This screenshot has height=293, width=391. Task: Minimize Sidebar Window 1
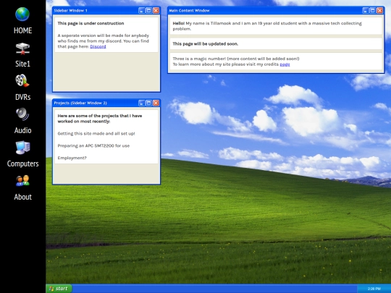coord(141,10)
